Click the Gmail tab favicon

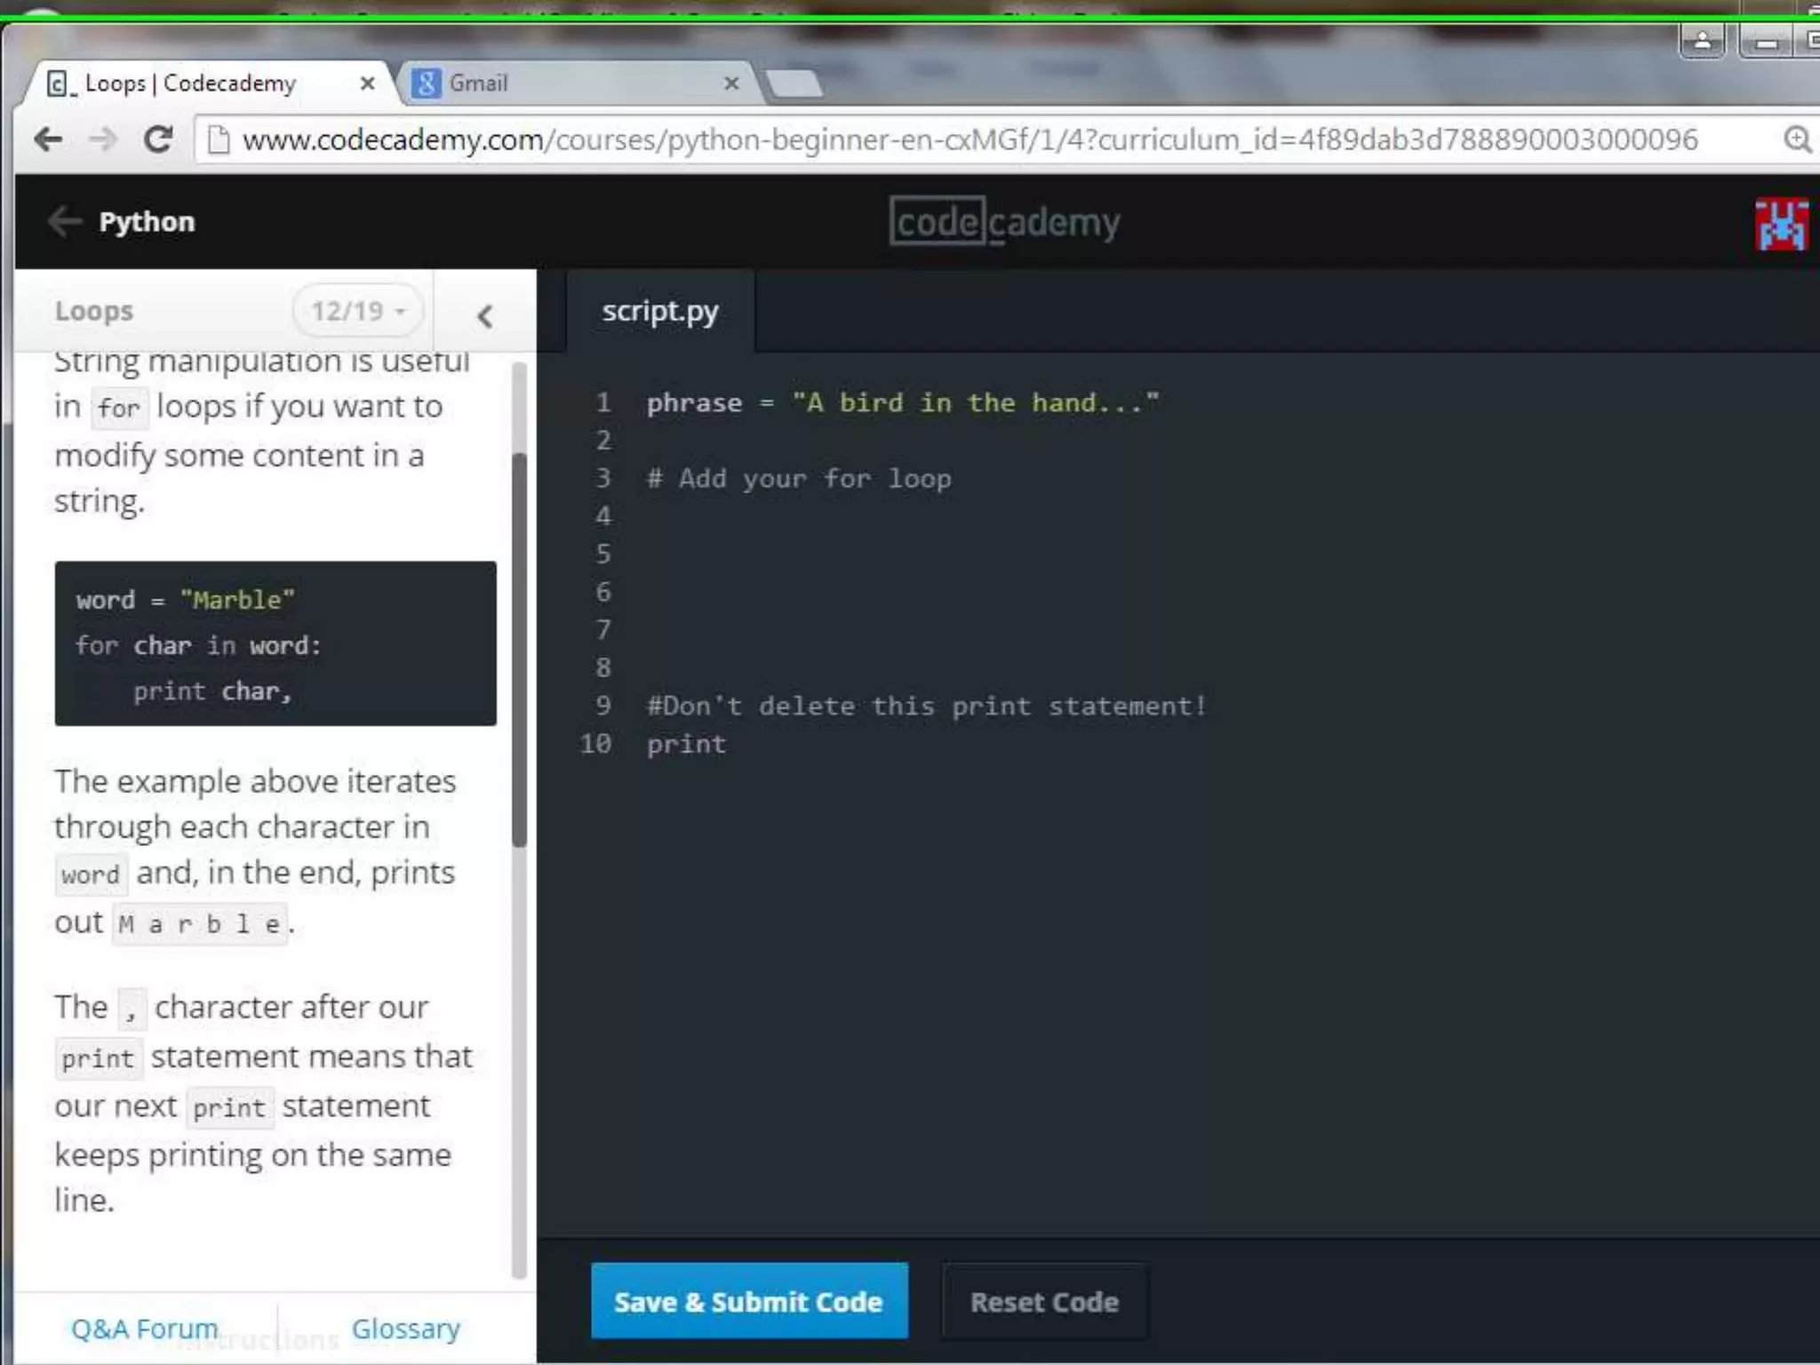(427, 84)
